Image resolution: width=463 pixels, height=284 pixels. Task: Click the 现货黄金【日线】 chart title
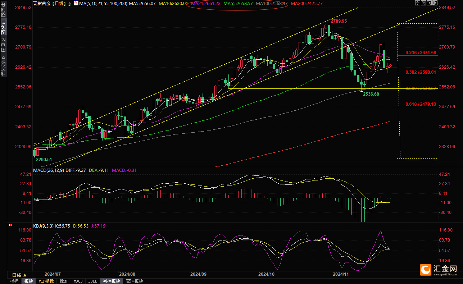pyautogui.click(x=50, y=3)
